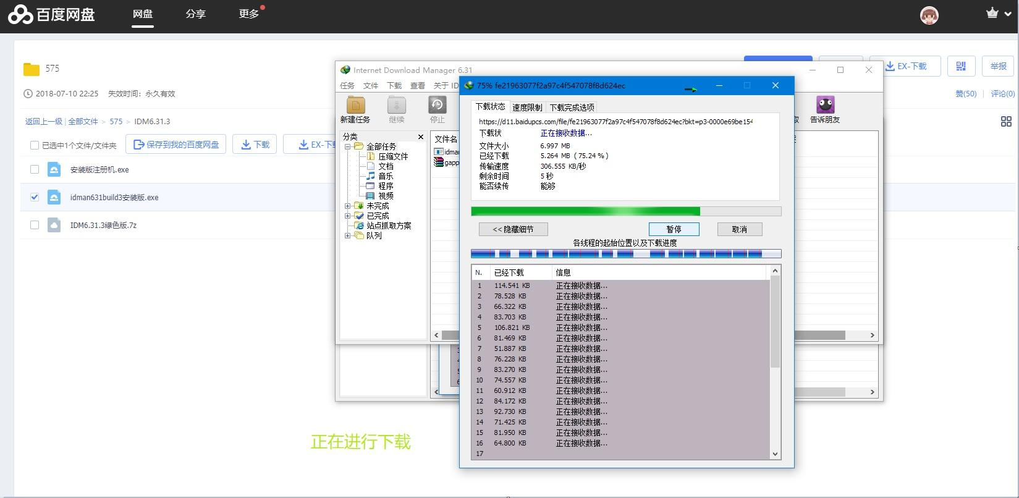
Task: Select 程序 category in IDM tree
Action: click(386, 186)
